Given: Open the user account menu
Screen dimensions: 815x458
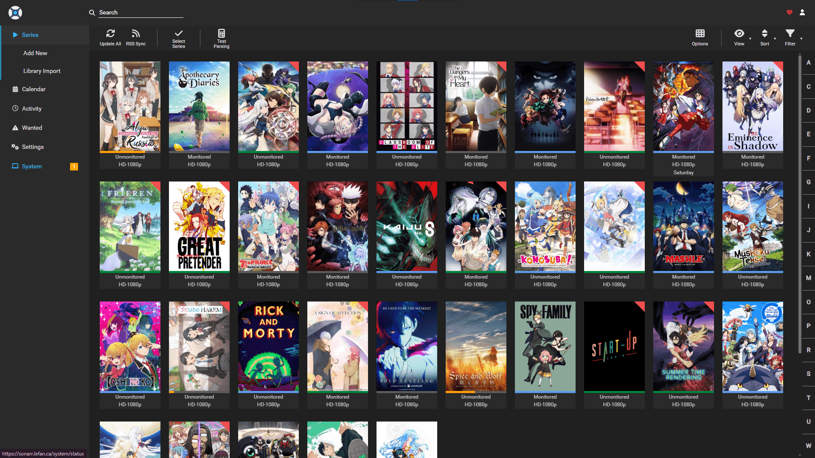Looking at the screenshot, I should point(802,12).
